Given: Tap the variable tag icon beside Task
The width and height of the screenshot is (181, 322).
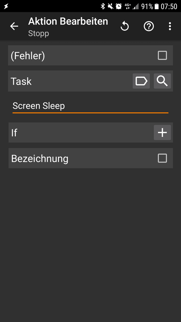Looking at the screenshot, I should point(141,81).
